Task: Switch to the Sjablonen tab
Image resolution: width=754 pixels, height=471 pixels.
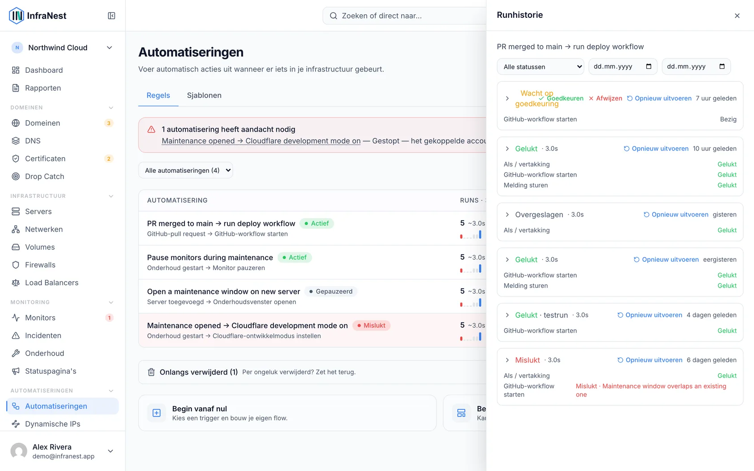Action: (x=204, y=95)
